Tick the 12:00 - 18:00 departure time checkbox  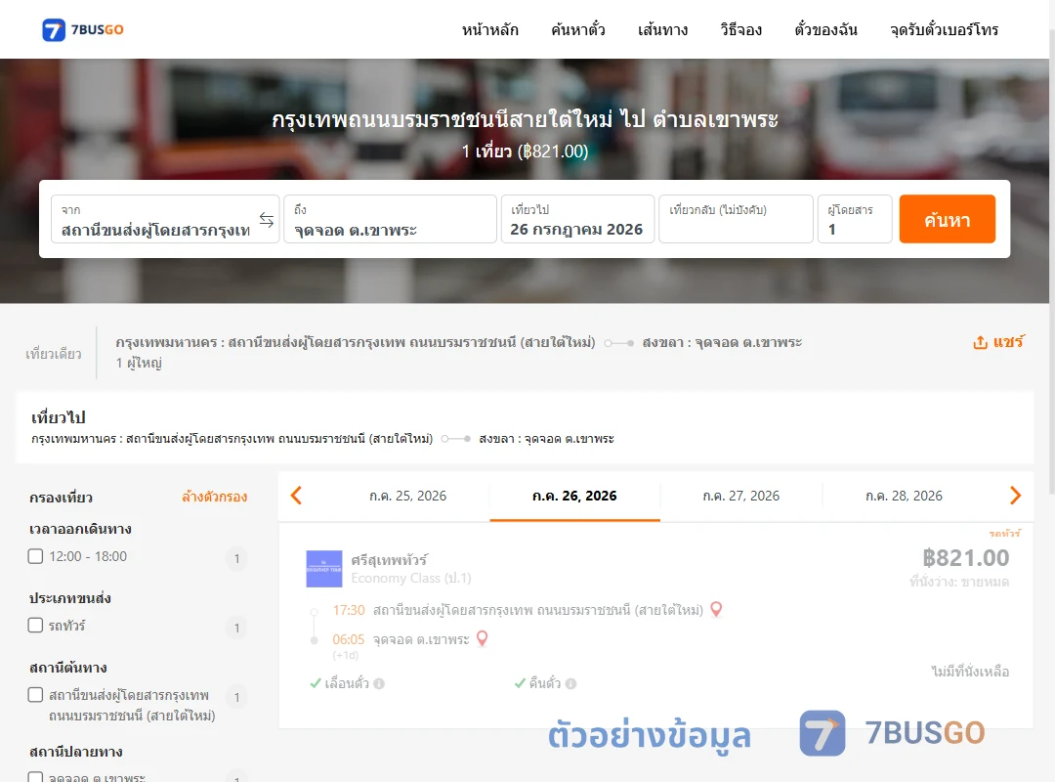click(36, 556)
